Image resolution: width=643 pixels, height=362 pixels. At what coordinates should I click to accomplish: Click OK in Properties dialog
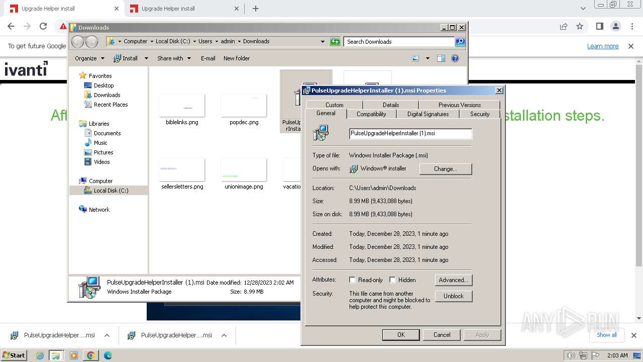[x=401, y=335]
